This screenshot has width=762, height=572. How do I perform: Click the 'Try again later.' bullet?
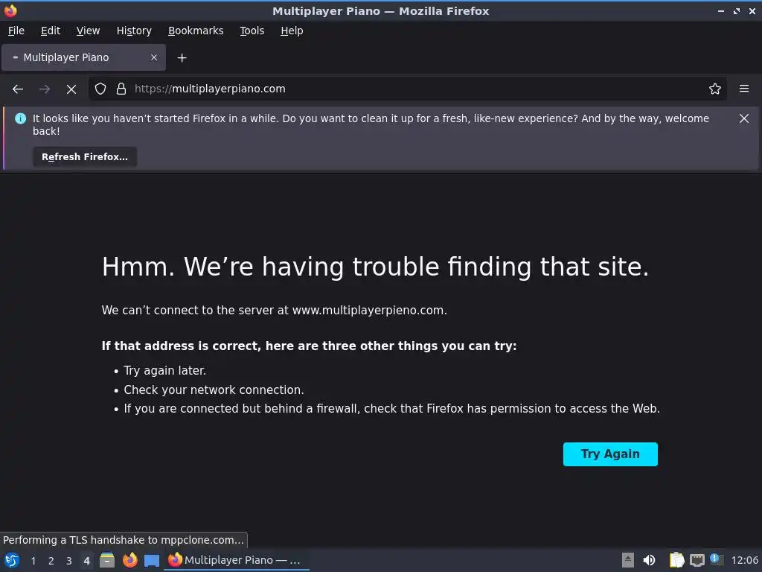pyautogui.click(x=164, y=371)
